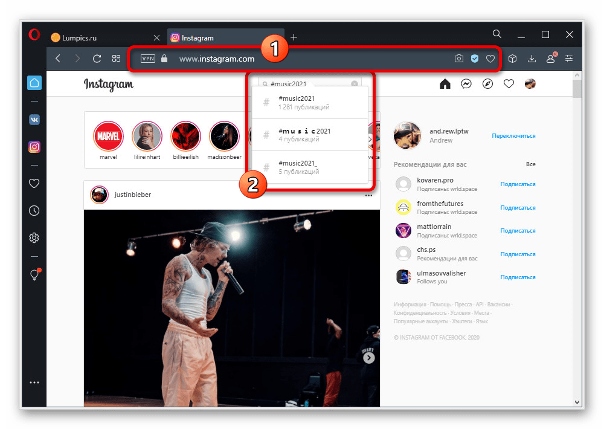This screenshot has height=429, width=604.
Task: Open sidebar tips lightbulb icon
Action: (x=34, y=274)
